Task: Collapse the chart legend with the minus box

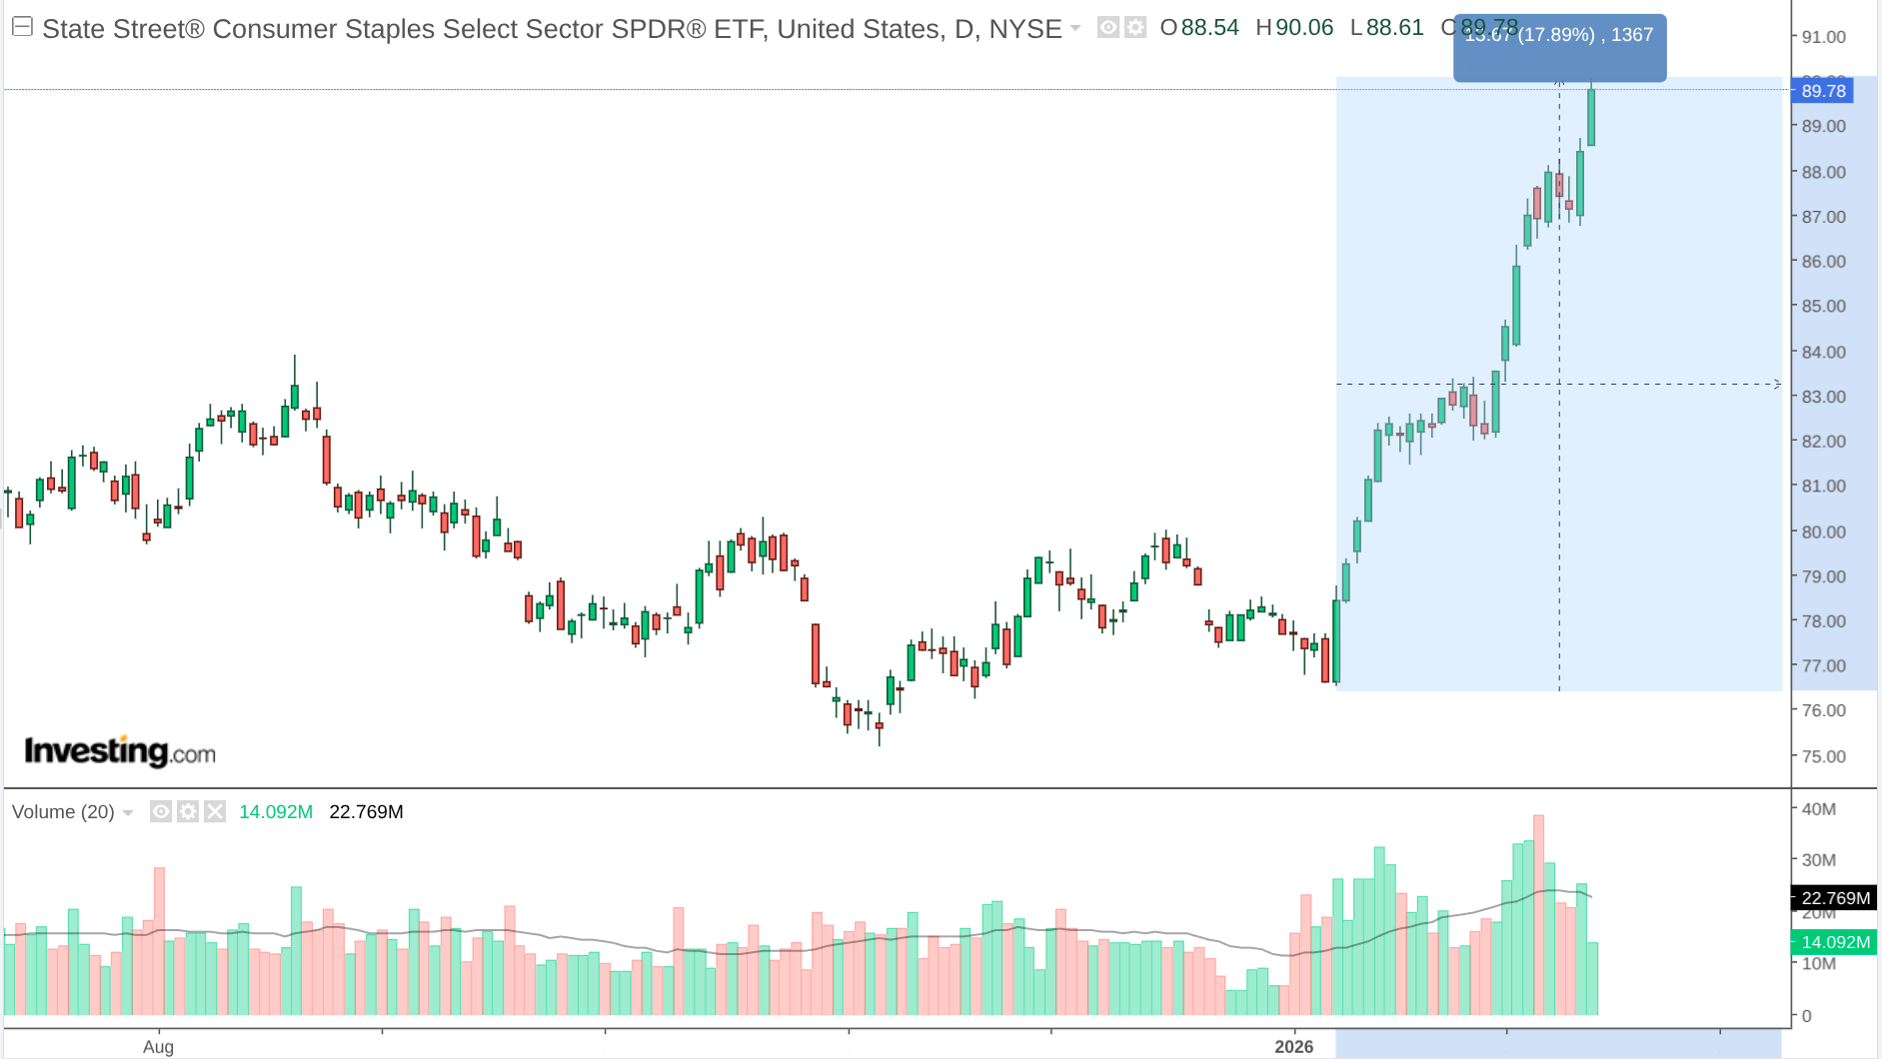Action: pyautogui.click(x=22, y=27)
